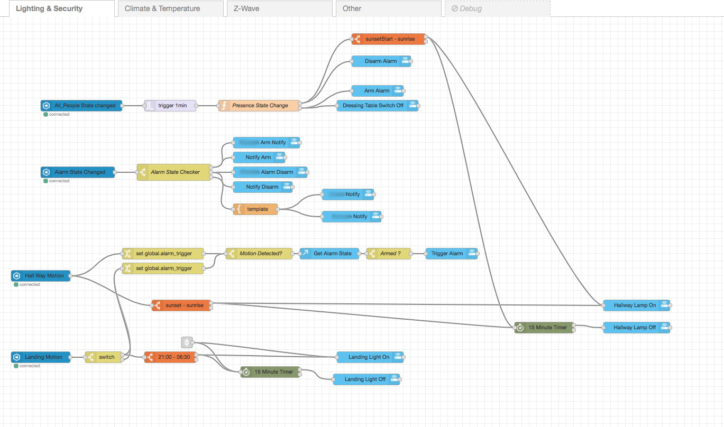Select set global.alarm_trigger node wired from Hall Way Motion

tap(163, 254)
